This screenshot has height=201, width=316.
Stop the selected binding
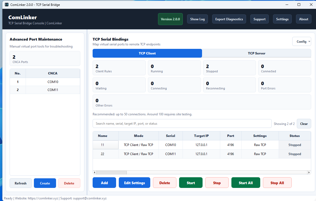tap(217, 183)
